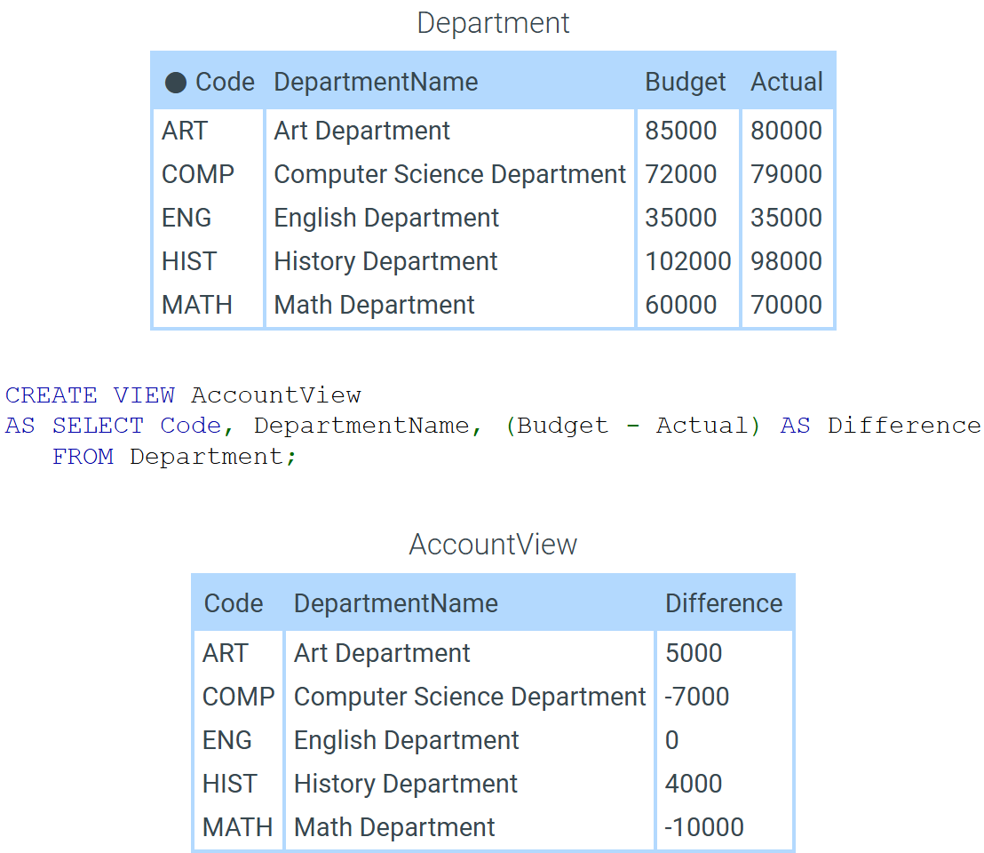The image size is (984, 853).
Task: Click the 70000 actual value for Math
Action: pos(786,305)
